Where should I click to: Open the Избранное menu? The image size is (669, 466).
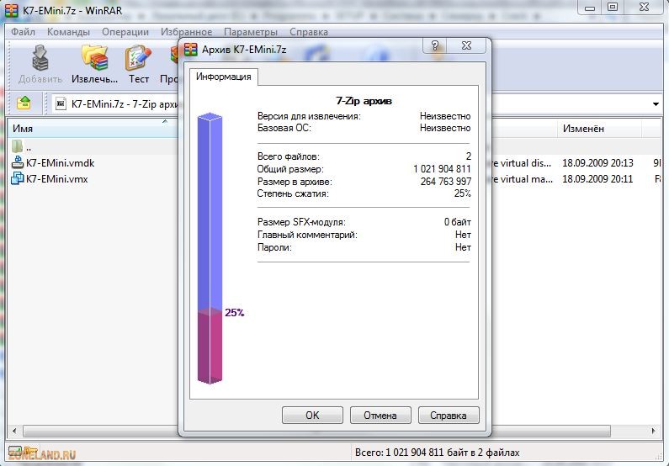(x=186, y=32)
